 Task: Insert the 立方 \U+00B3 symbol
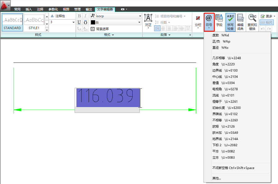237,158
